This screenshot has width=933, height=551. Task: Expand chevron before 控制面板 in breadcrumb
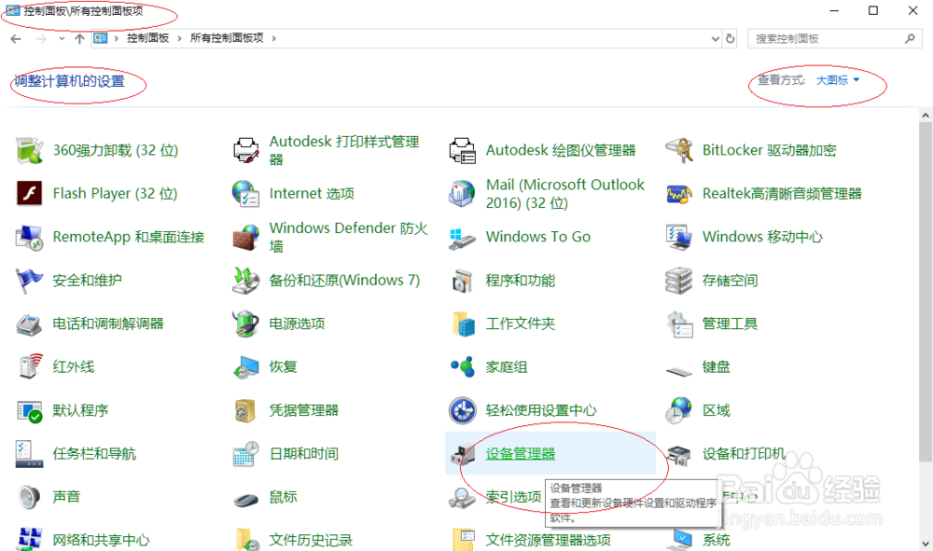tap(116, 38)
